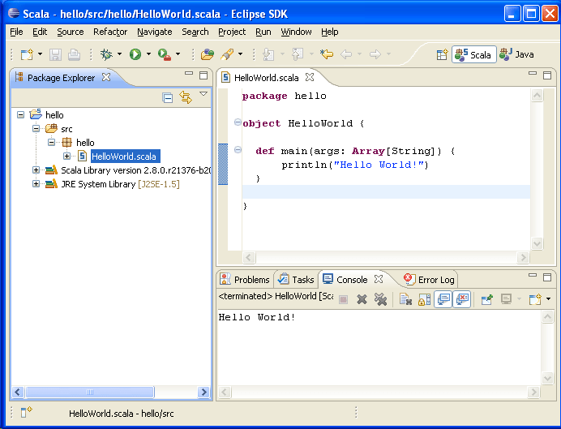The height and width of the screenshot is (429, 561).
Task: Click the Display Selected Console icon
Action: pos(506,299)
